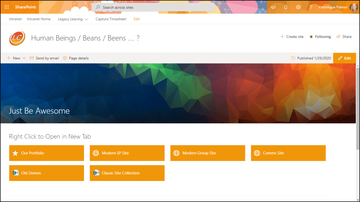
Task: Click the Our Portfolio quick link
Action: (46, 153)
